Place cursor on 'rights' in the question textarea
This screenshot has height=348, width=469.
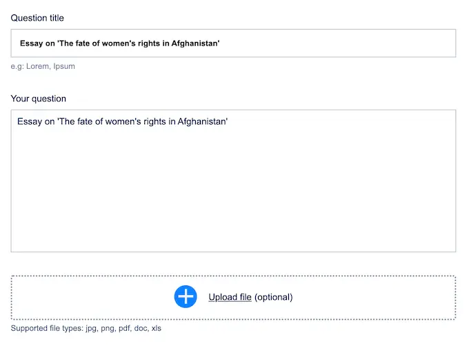point(152,122)
